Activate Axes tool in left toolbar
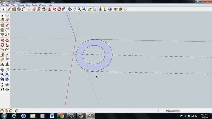The height and width of the screenshot is (119, 212). click(2, 64)
